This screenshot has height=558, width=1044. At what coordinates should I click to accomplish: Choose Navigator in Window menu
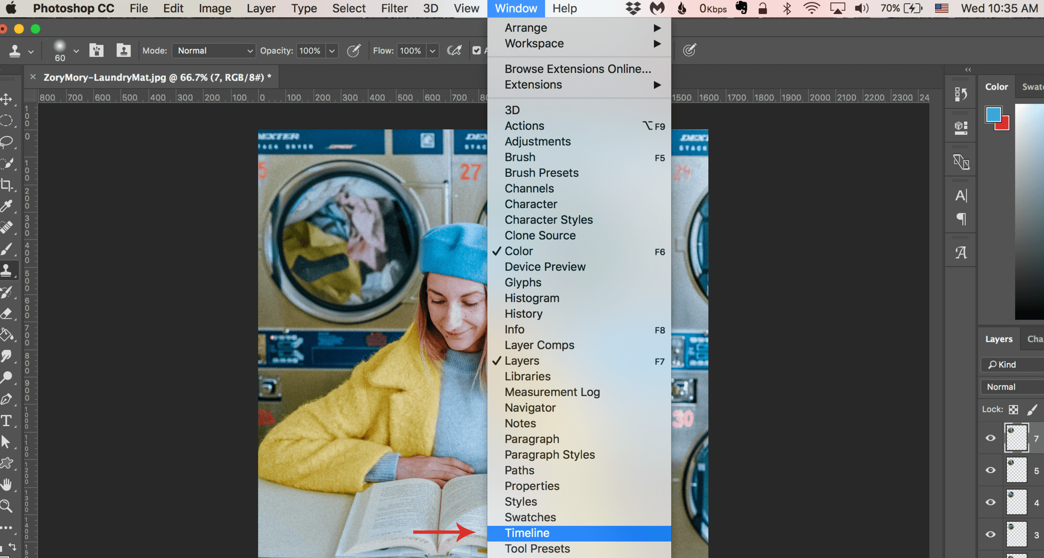(x=579, y=408)
